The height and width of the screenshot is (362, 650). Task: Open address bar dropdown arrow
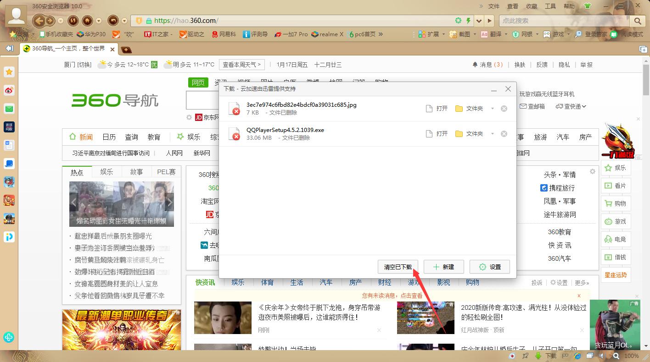(x=479, y=21)
